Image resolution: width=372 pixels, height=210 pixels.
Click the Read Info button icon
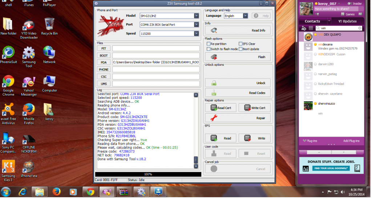(x=214, y=31)
